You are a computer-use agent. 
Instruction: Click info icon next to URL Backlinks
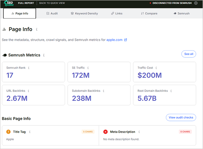[x=28, y=91]
